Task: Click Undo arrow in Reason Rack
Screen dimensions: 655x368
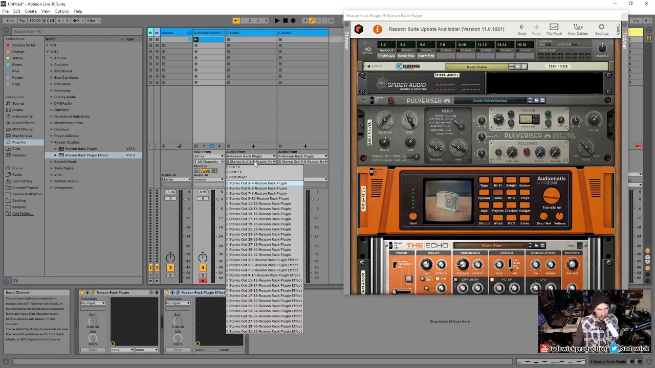Action: (521, 30)
